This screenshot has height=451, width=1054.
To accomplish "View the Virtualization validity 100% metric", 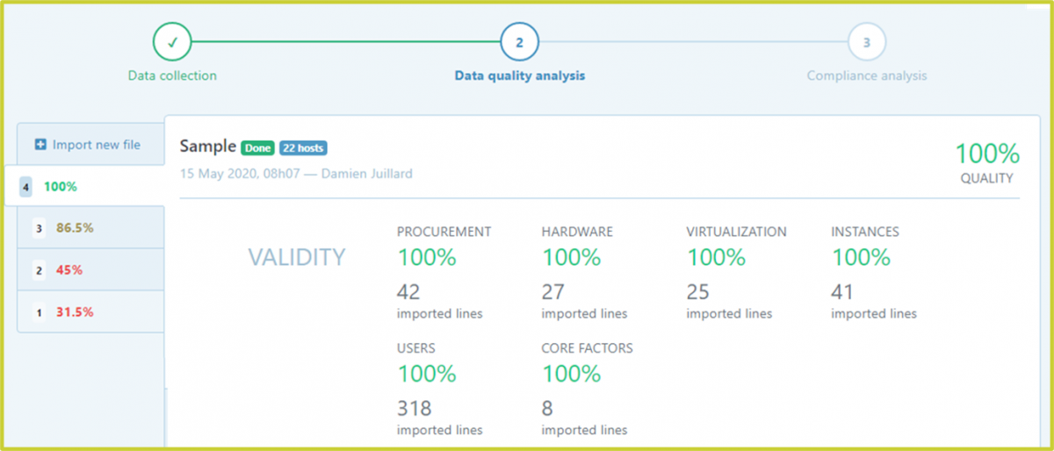I will (x=716, y=258).
